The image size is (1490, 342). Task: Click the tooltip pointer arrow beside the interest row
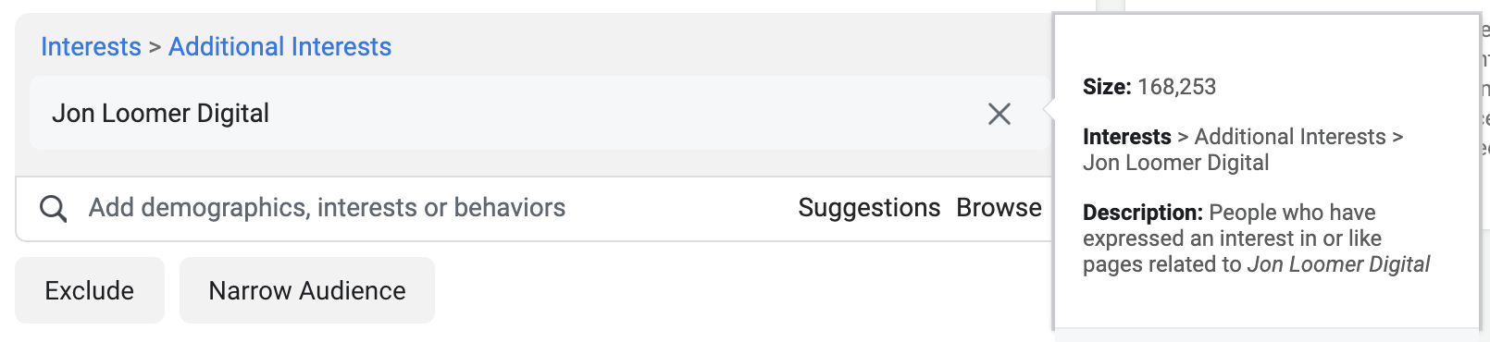pos(1048,109)
